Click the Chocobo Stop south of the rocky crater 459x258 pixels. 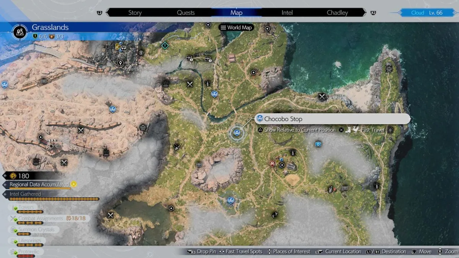[230, 200]
